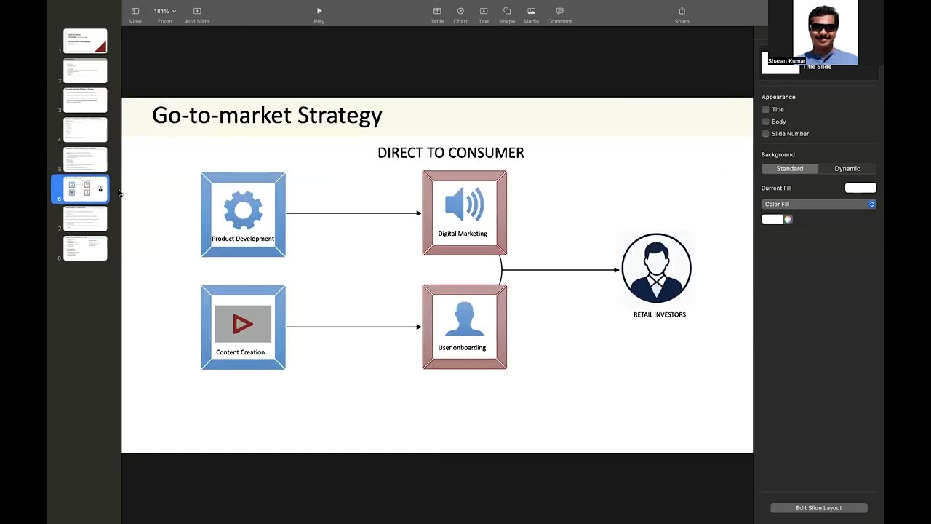Click the Edit Slide Layout button
This screenshot has height=524, width=931.
click(819, 508)
